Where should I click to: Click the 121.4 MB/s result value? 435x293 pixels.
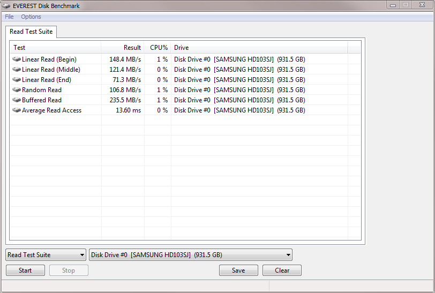click(125, 69)
